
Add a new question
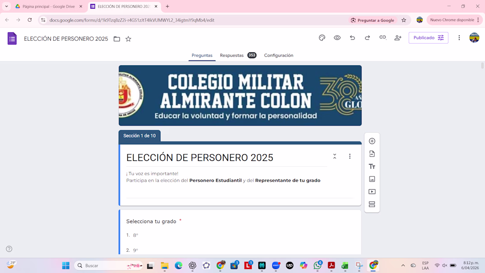[372, 141]
